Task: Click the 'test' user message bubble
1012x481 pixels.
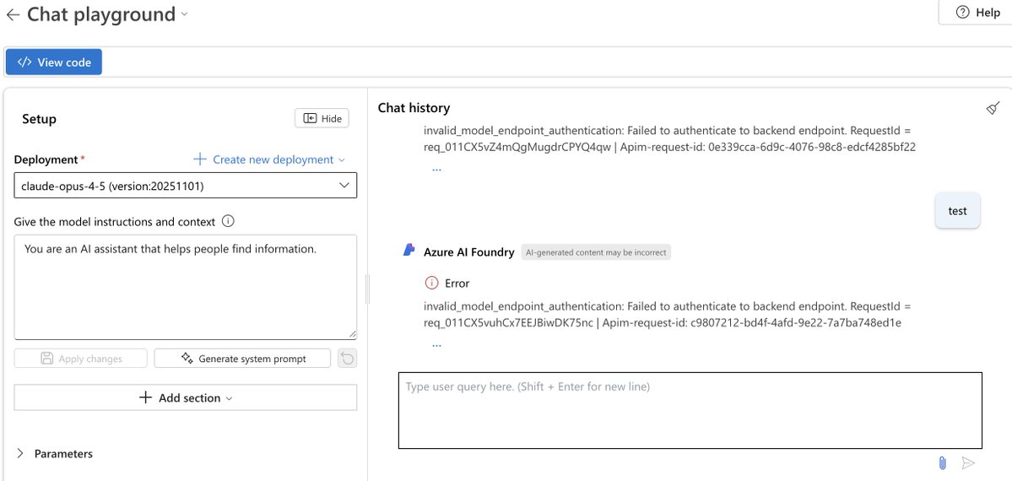Action: click(958, 210)
